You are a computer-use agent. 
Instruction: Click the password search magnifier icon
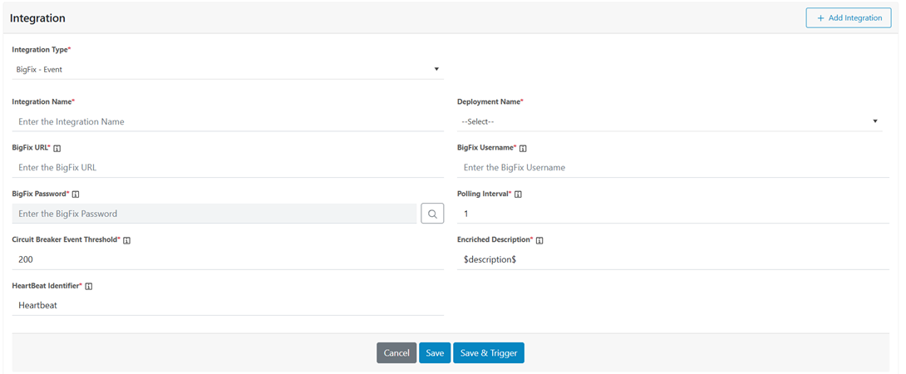(432, 214)
